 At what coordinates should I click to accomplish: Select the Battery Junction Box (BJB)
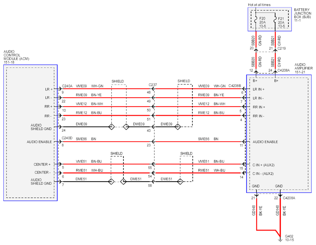(x=270, y=19)
